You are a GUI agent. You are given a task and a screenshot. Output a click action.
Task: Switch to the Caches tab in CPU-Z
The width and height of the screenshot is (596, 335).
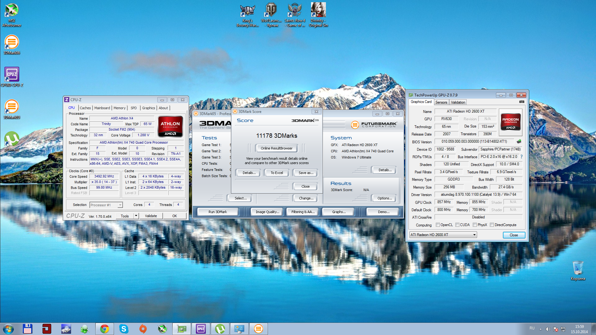point(85,108)
